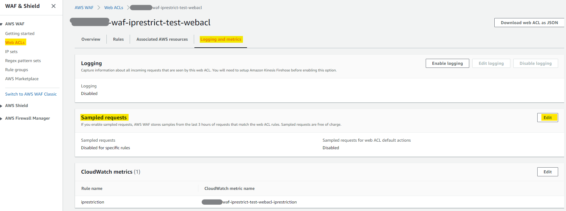Click CloudWatch metric name column header
Screen dimensions: 566x211
tap(229, 188)
